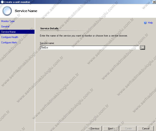
Task: Focus the Service name text field
Action: pos(89,48)
